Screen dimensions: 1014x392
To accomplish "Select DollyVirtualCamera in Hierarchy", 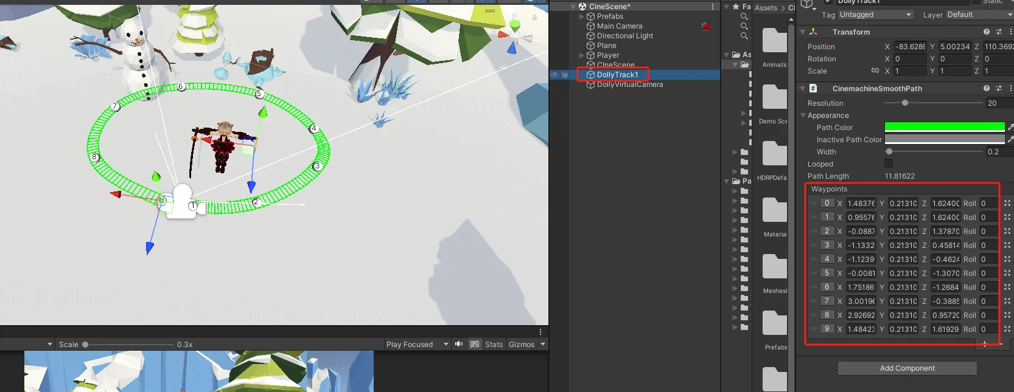I will (629, 84).
